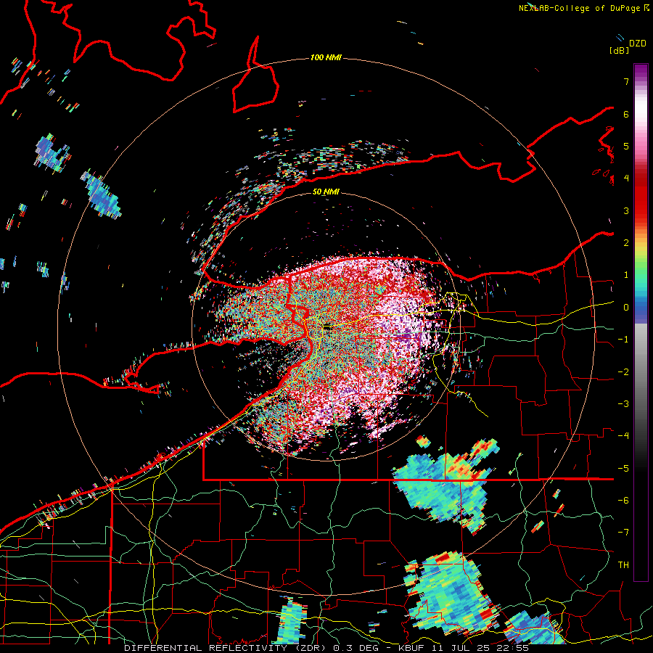Click the 5 value on the scale
Viewport: 653px width, 653px height.
pyautogui.click(x=626, y=146)
